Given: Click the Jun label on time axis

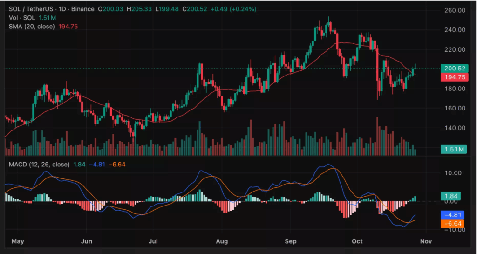Looking at the screenshot, I should coord(87,242).
